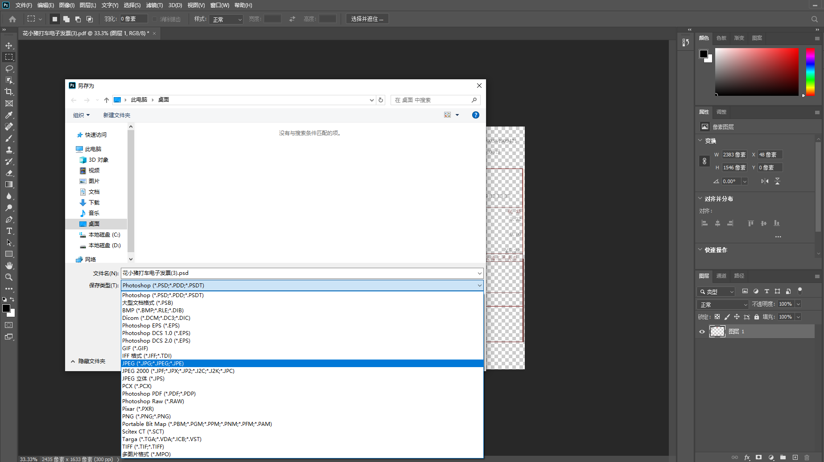Switch to the 通道 tab
The height and width of the screenshot is (462, 824).
721,276
